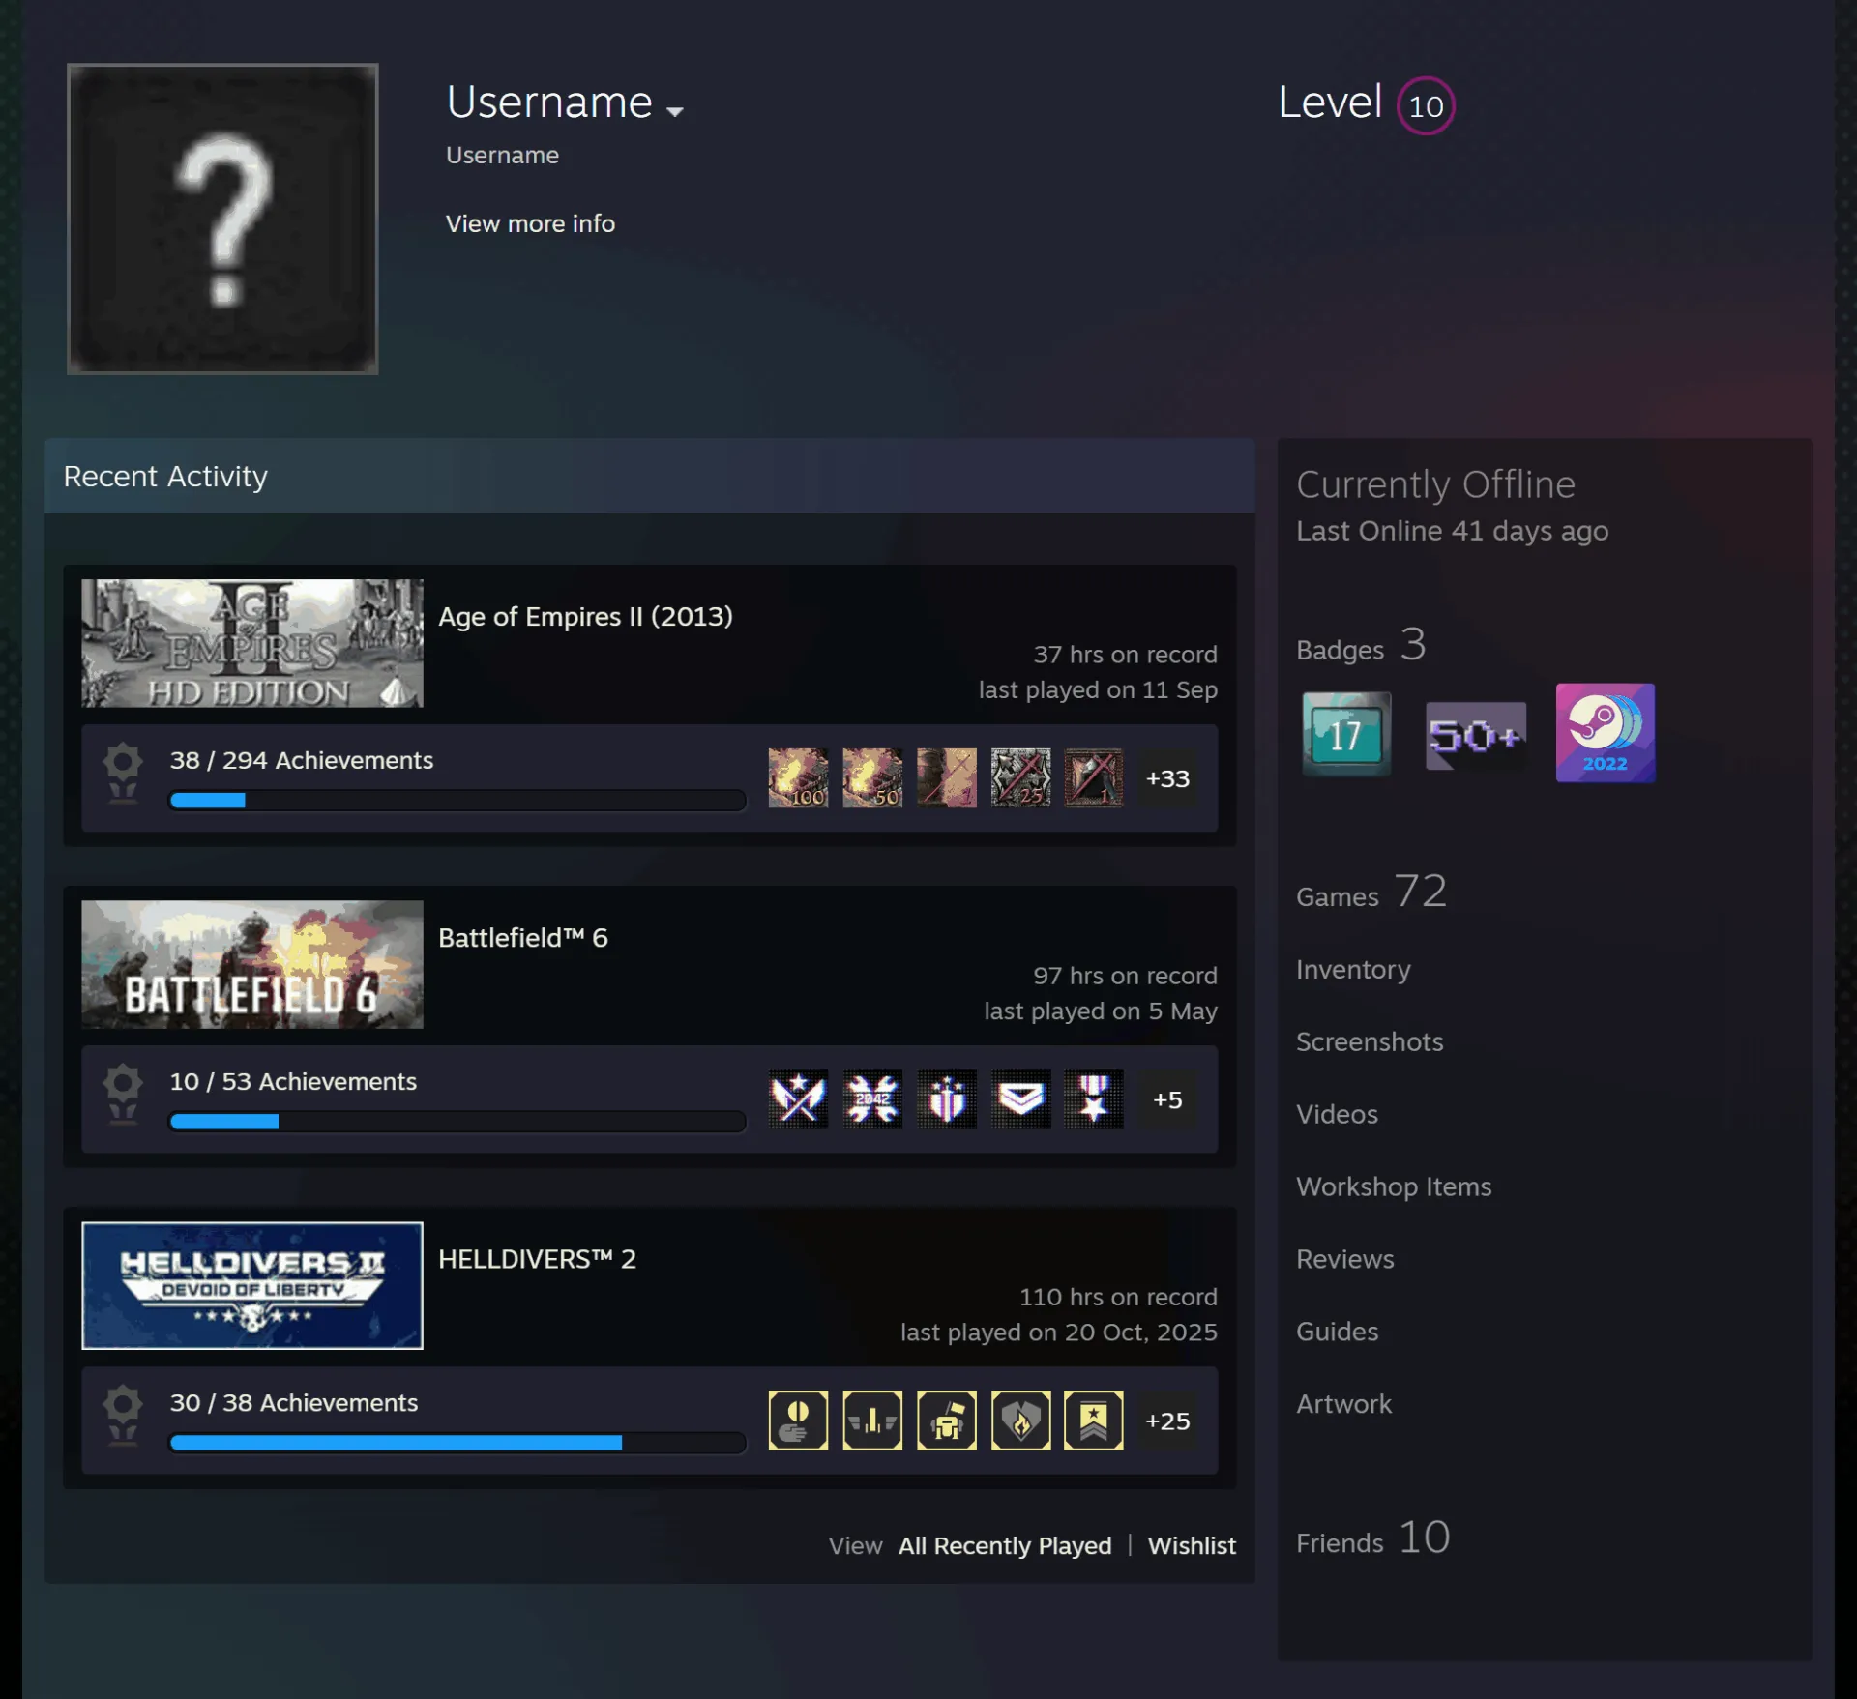Click Helldivers star banner achievement icon
The image size is (1857, 1699).
pyautogui.click(x=1094, y=1420)
